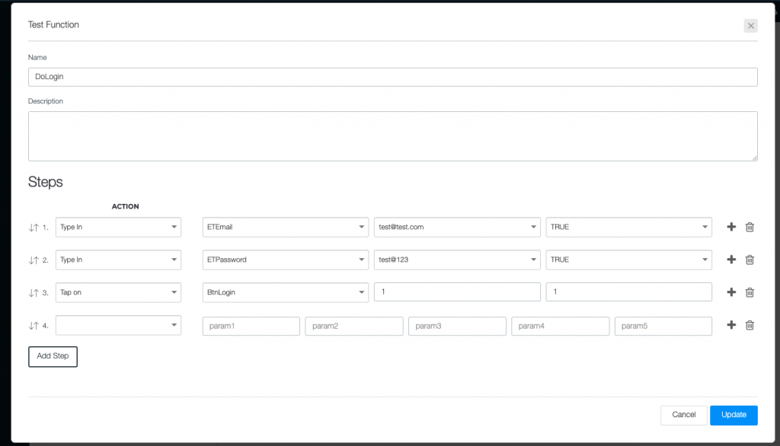Open the test@123 value dropdown

click(457, 260)
